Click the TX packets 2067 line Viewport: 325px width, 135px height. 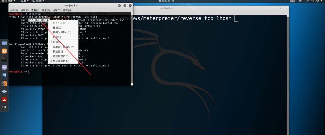click(x=32, y=35)
